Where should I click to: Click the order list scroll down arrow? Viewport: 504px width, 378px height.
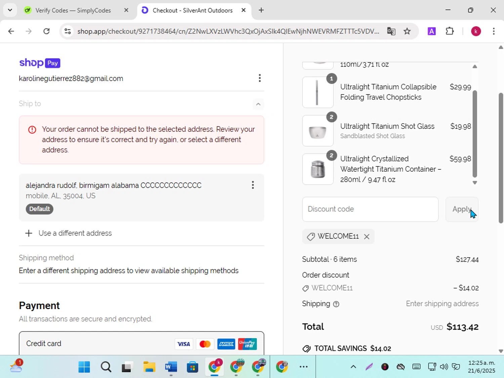pos(475,183)
